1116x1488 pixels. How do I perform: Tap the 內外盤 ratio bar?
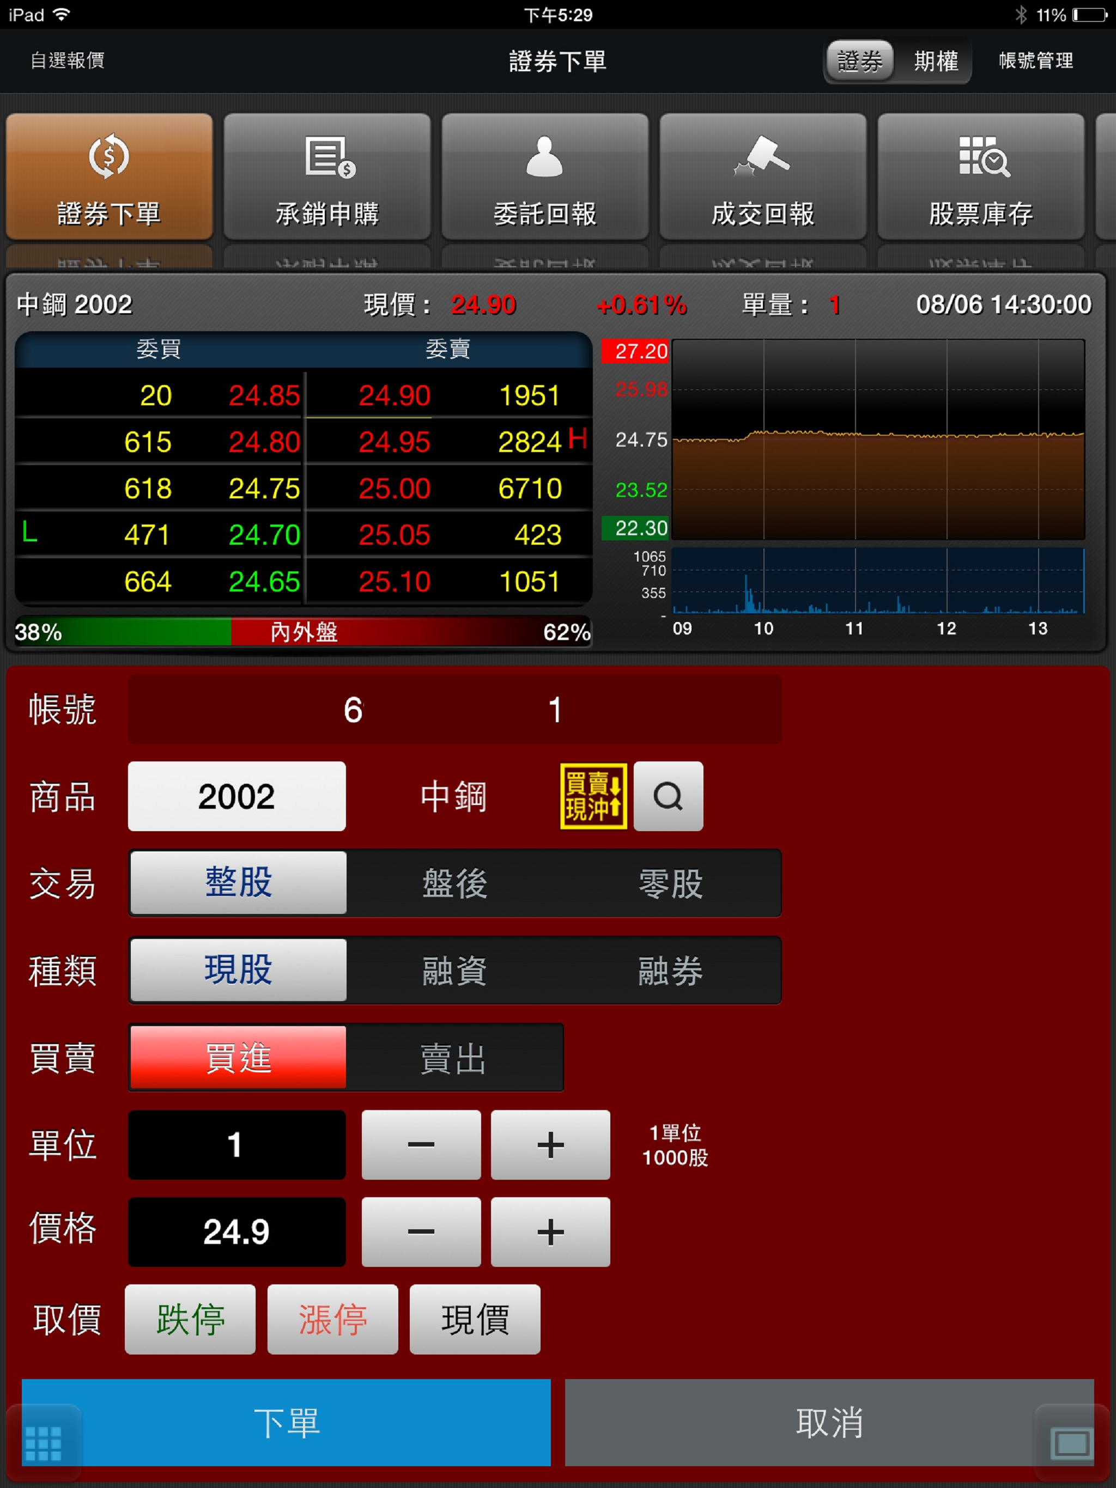tap(303, 632)
